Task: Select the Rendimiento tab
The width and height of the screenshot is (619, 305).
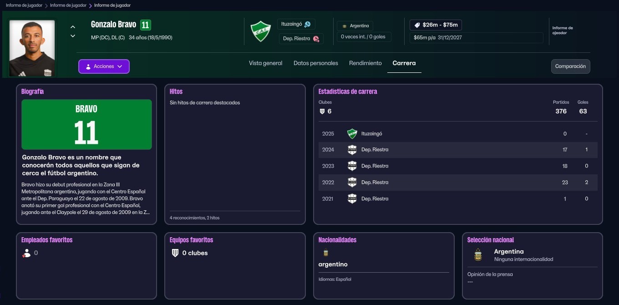Action: (x=365, y=63)
